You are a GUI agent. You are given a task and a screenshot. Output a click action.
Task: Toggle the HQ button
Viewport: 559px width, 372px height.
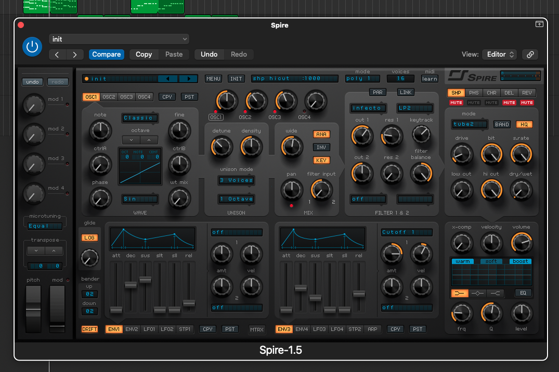pyautogui.click(x=524, y=124)
